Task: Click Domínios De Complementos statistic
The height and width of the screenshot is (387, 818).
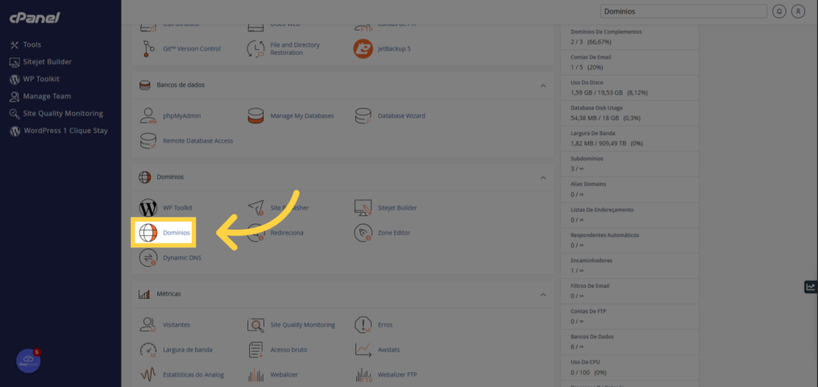Action: 629,36
